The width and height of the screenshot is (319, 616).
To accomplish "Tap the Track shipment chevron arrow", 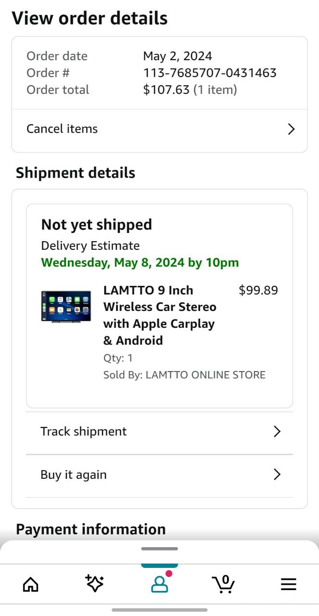I will (x=277, y=432).
